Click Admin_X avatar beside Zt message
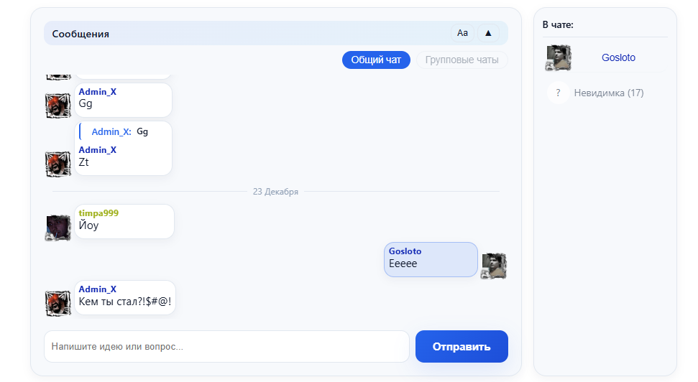This screenshot has height=382, width=698. (58, 164)
